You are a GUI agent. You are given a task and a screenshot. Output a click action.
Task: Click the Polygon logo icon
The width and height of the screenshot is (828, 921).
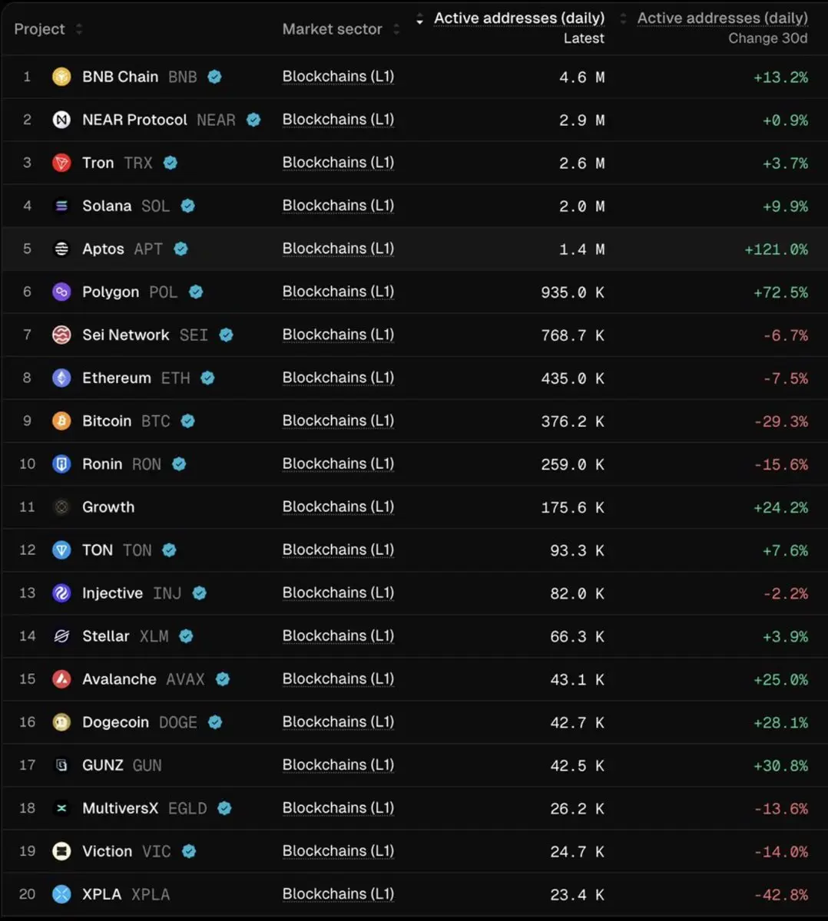pos(61,292)
